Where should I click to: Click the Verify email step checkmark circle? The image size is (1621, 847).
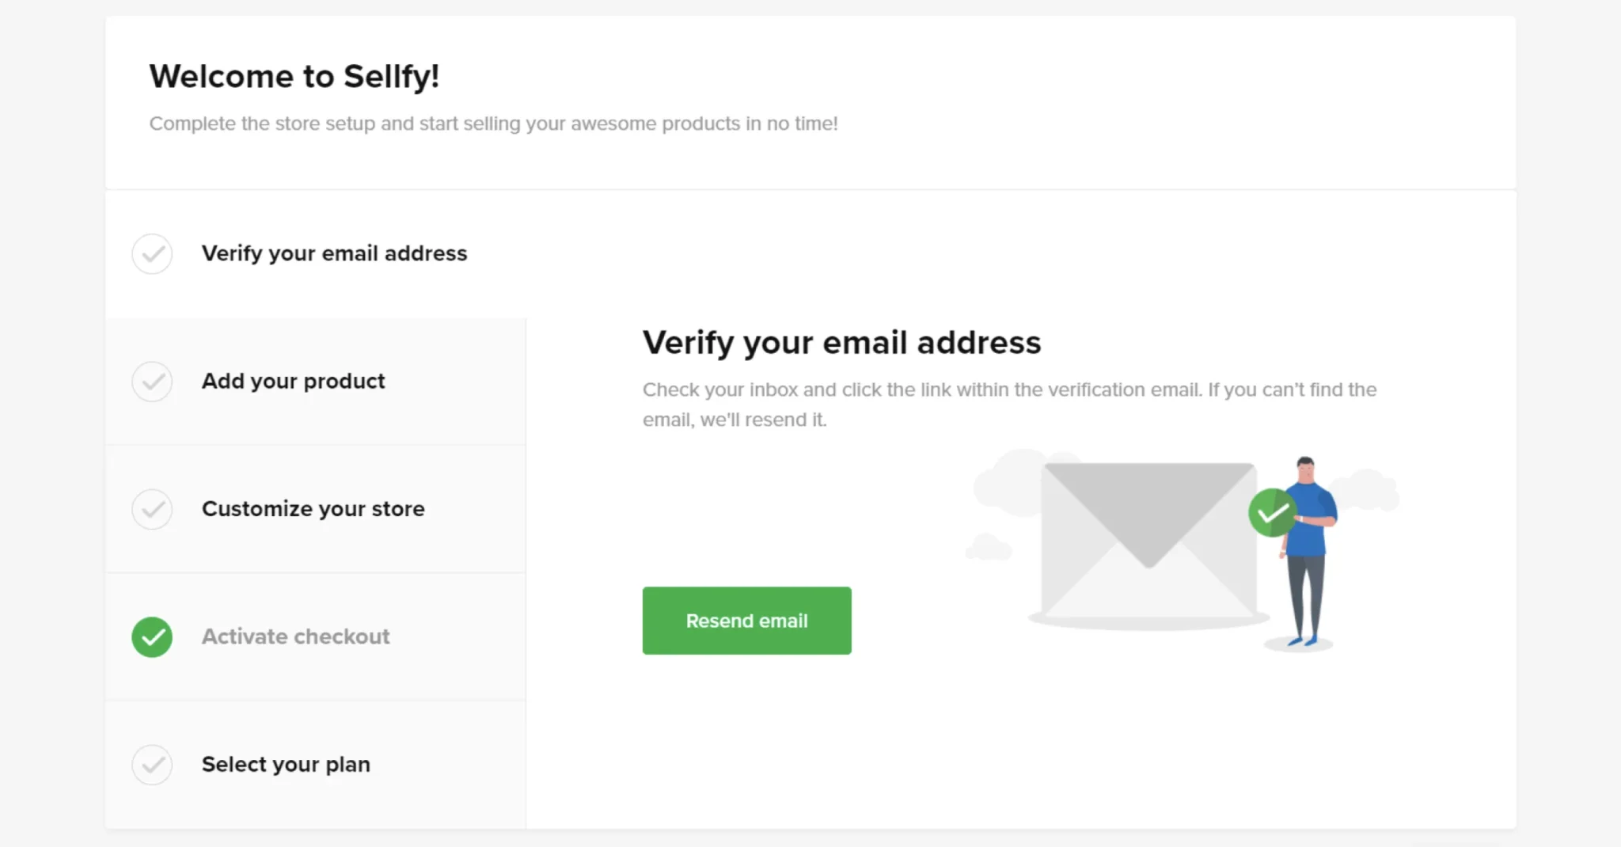(152, 254)
